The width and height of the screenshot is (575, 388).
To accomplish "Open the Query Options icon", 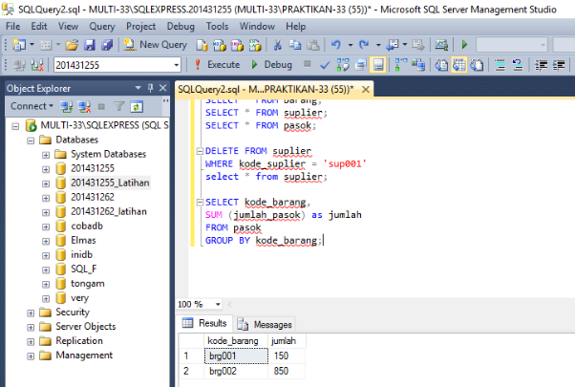I will pyautogui.click(x=360, y=65).
